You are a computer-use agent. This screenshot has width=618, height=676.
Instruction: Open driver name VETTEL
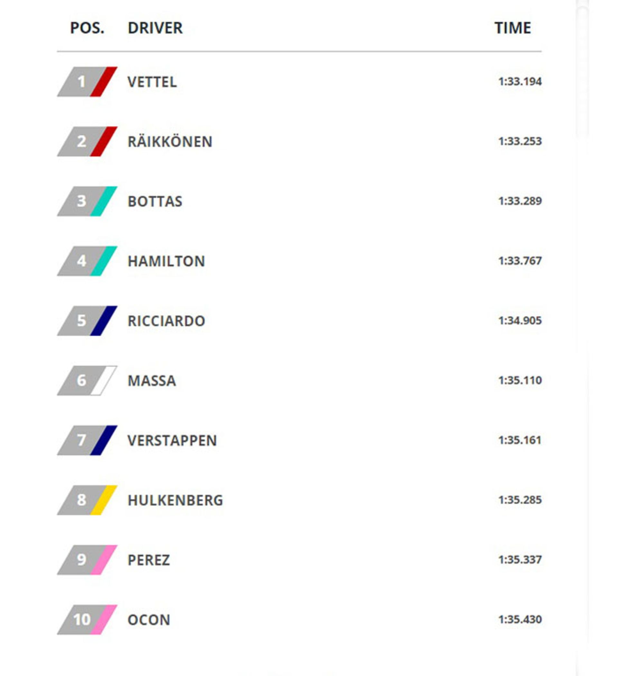point(152,82)
